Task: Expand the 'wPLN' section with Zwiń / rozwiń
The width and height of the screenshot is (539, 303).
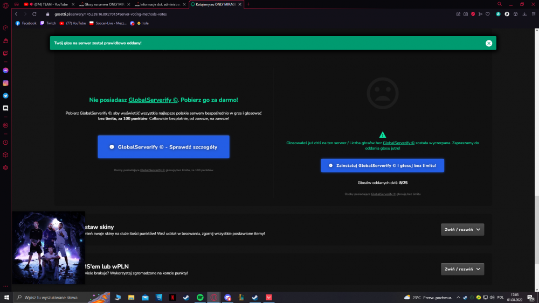Action: point(462,269)
